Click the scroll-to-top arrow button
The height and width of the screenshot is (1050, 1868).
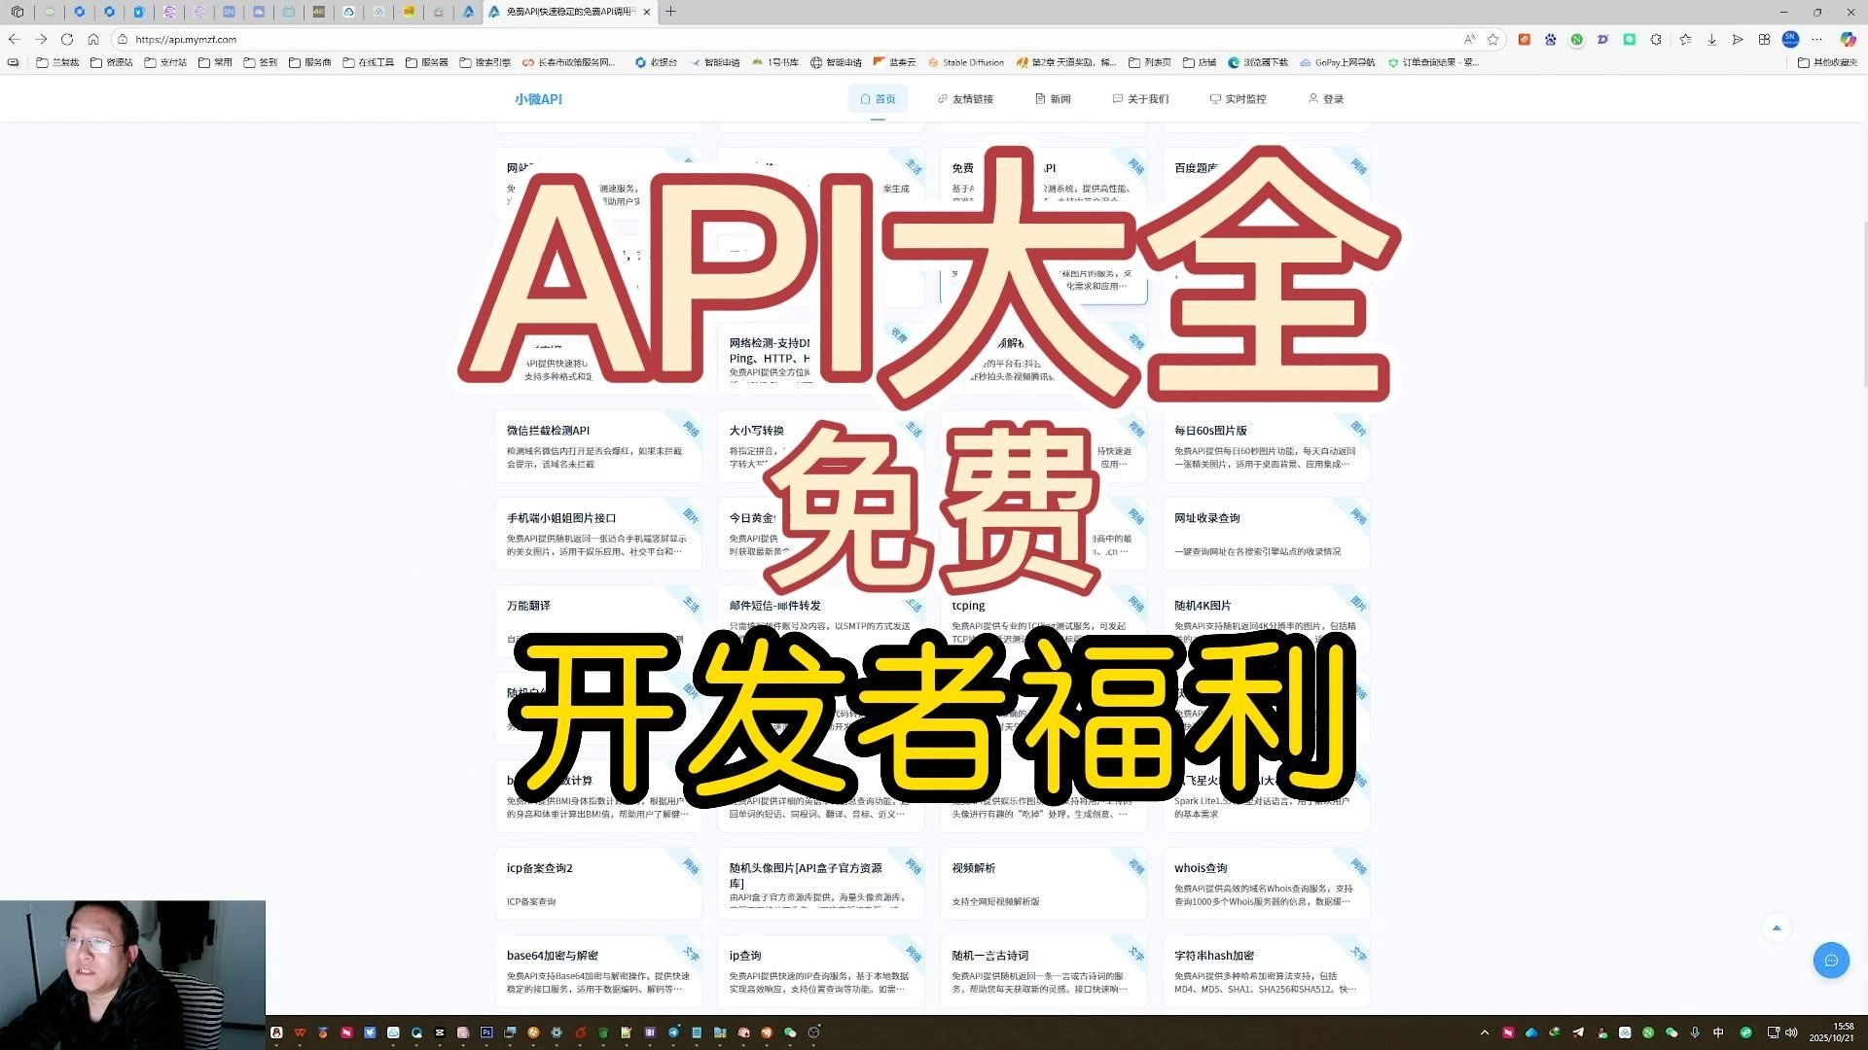click(1776, 927)
